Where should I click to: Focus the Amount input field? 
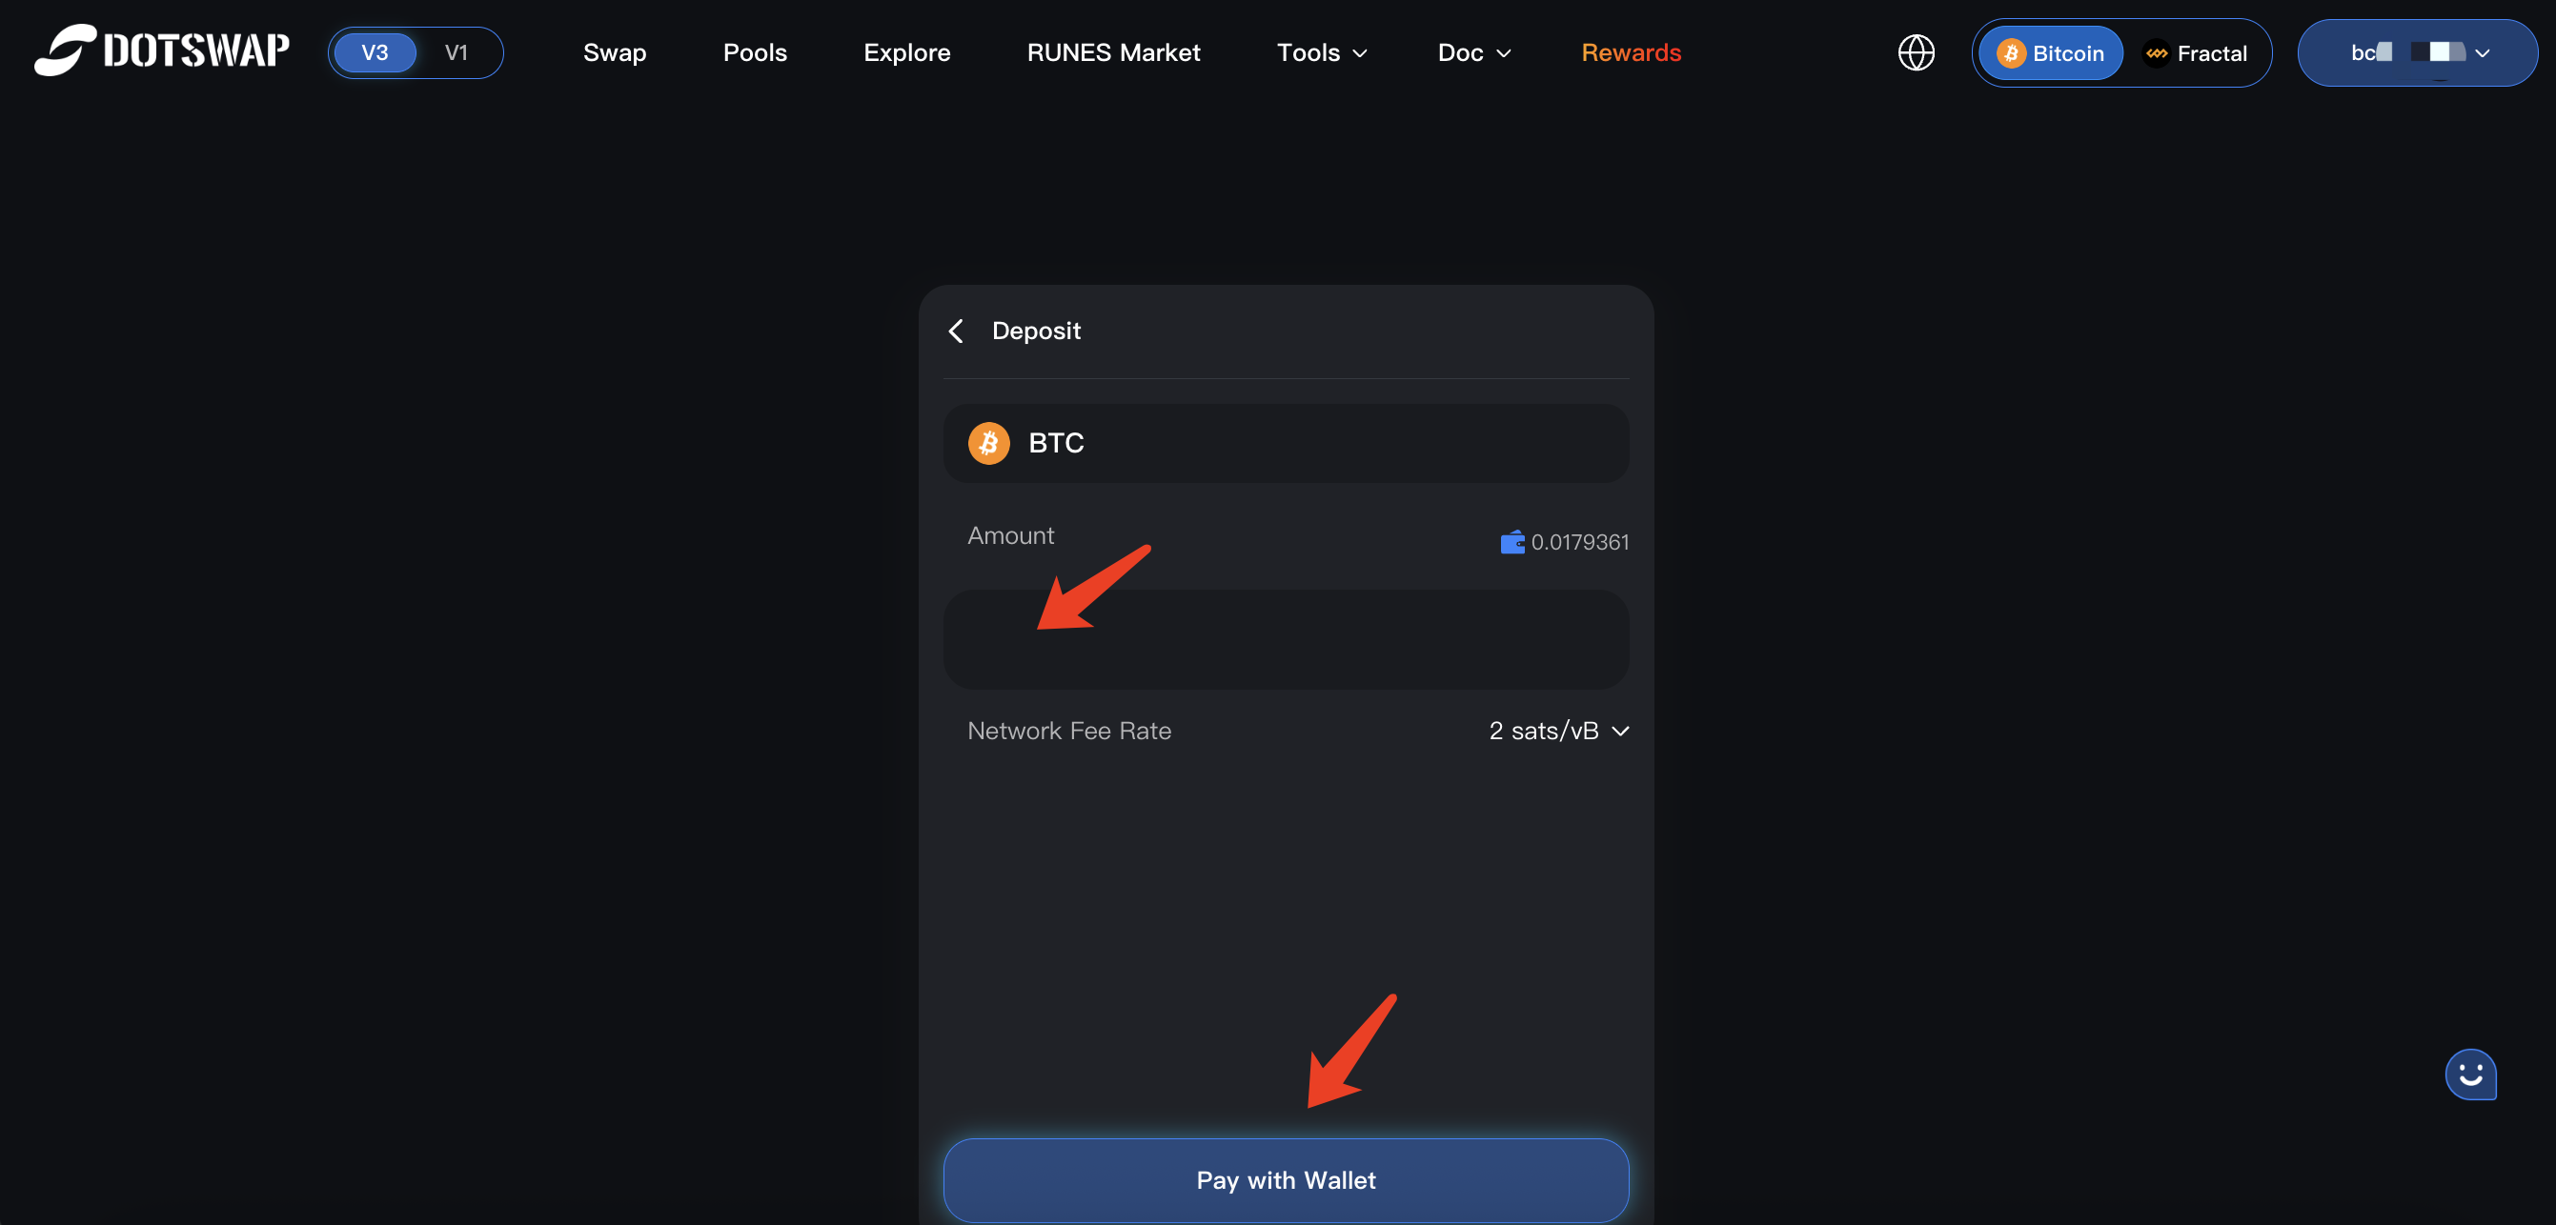pyautogui.click(x=1285, y=640)
